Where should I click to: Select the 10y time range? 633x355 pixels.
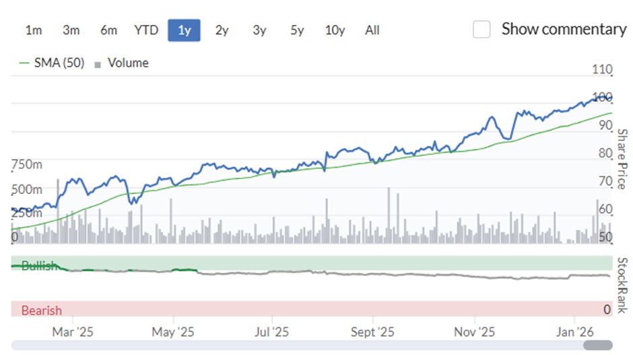pos(335,30)
